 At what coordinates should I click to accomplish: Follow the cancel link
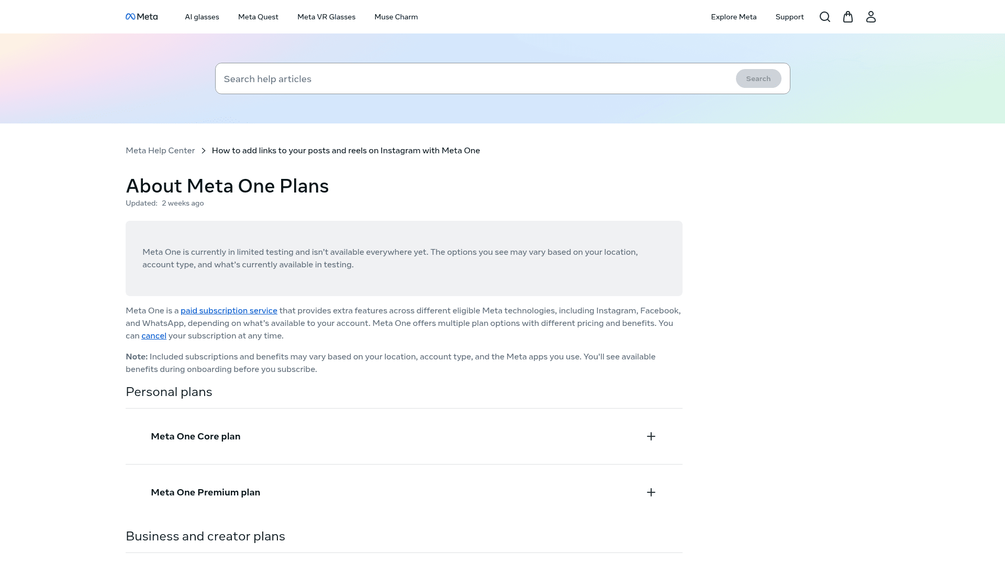click(154, 336)
